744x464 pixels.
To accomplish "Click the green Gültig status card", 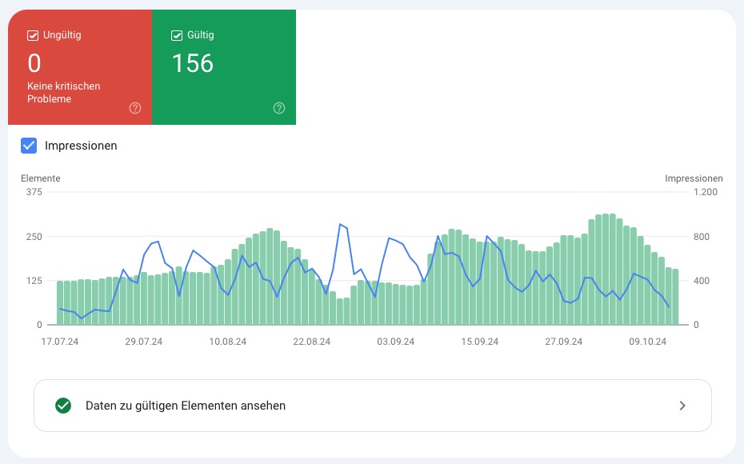I will point(224,67).
